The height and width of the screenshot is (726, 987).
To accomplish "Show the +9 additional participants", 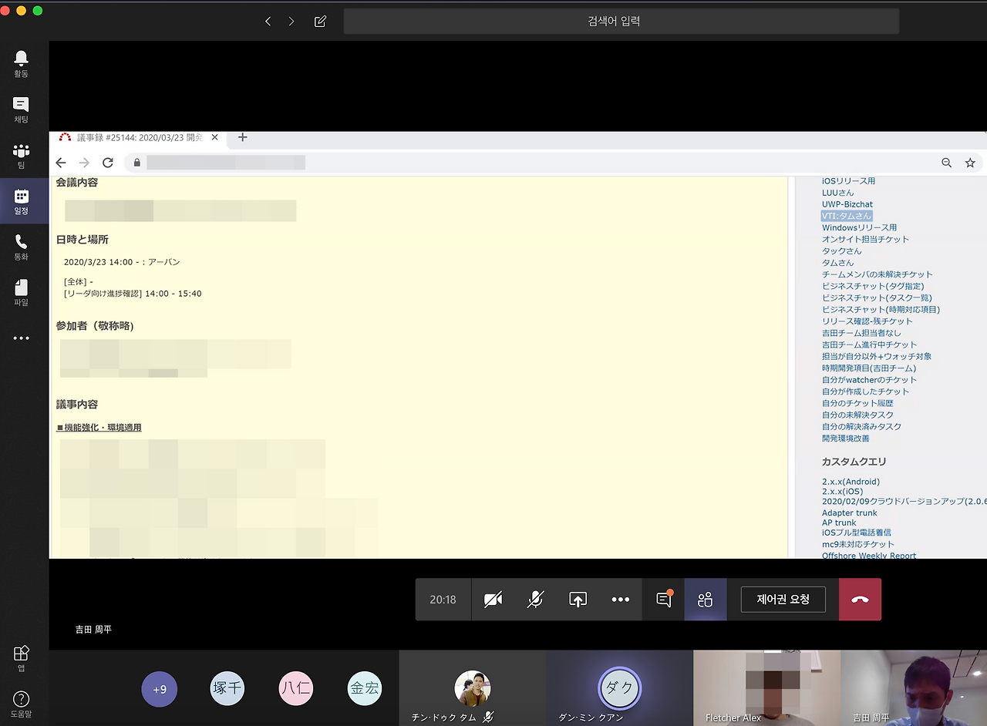I will click(160, 689).
